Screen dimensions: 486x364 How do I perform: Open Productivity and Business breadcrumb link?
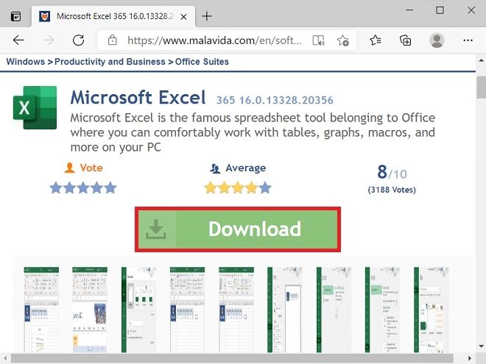110,62
